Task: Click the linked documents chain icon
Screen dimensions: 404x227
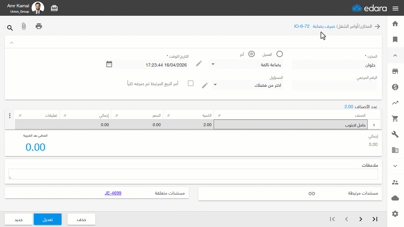Action: pyautogui.click(x=312, y=193)
